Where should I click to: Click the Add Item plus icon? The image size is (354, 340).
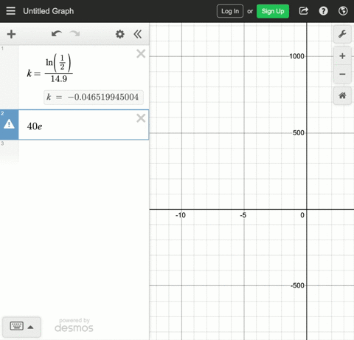[11, 34]
